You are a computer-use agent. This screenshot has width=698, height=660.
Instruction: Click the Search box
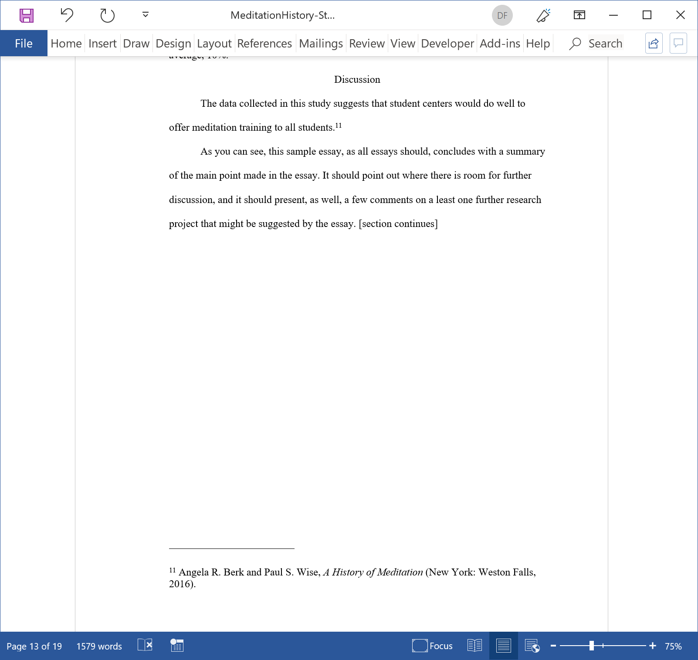(x=605, y=44)
